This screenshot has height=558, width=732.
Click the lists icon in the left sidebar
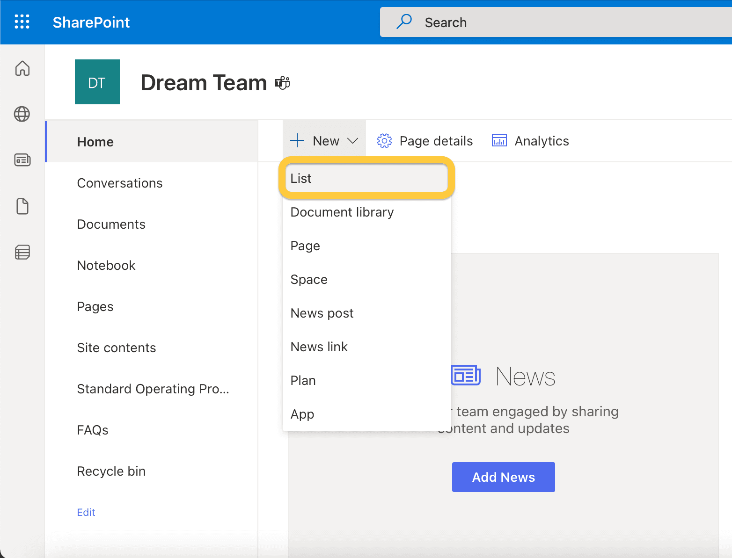pos(22,252)
